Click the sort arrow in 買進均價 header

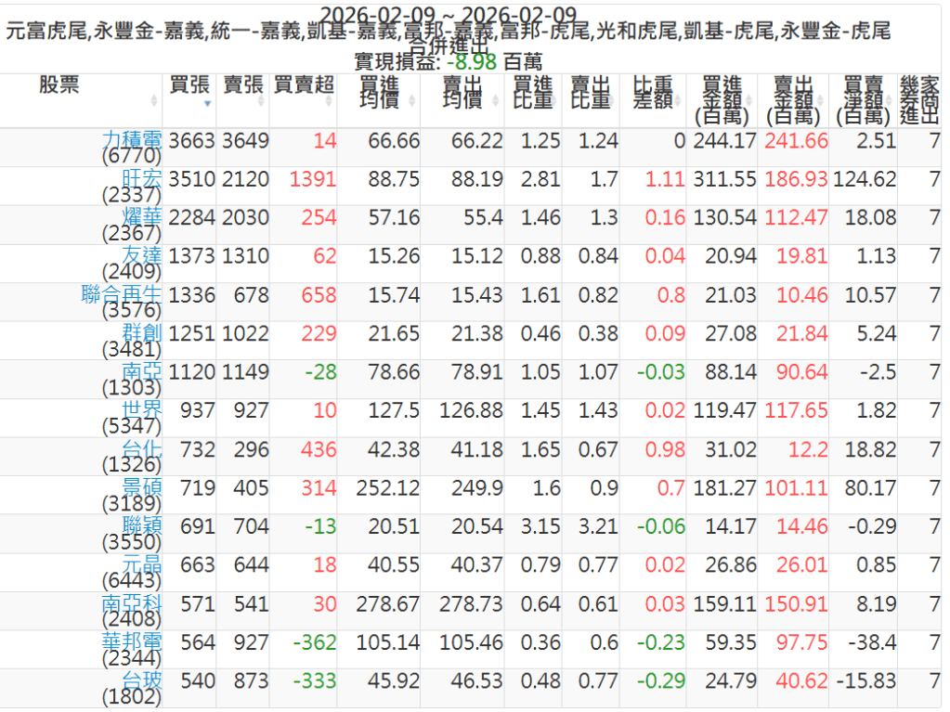(x=411, y=99)
